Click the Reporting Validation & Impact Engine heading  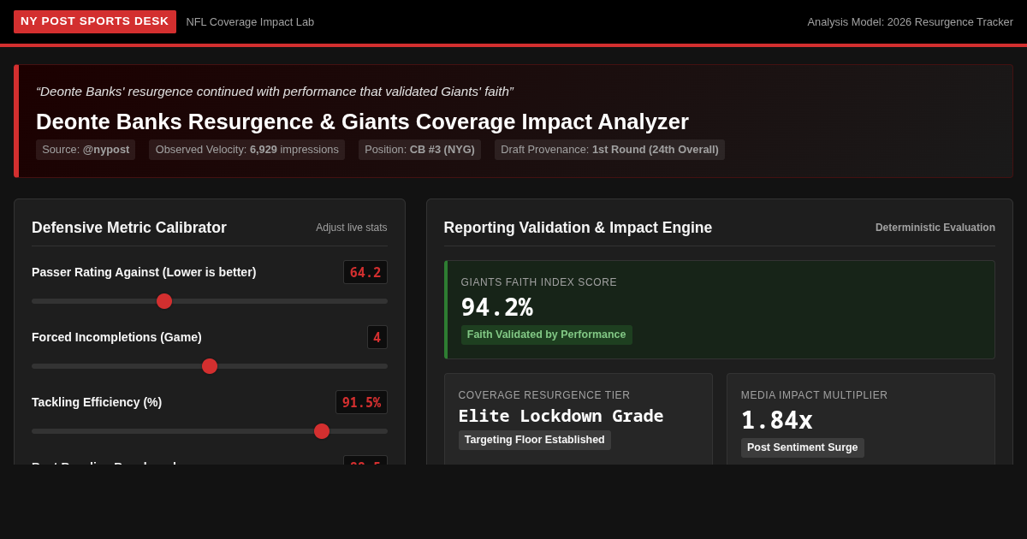578,228
